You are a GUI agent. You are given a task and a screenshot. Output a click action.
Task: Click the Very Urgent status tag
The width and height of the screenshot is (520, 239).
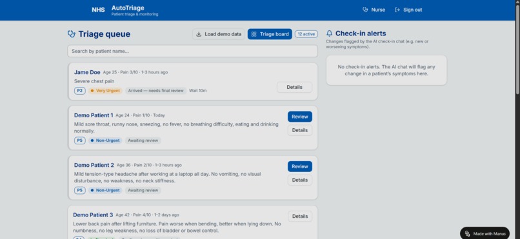pyautogui.click(x=105, y=91)
